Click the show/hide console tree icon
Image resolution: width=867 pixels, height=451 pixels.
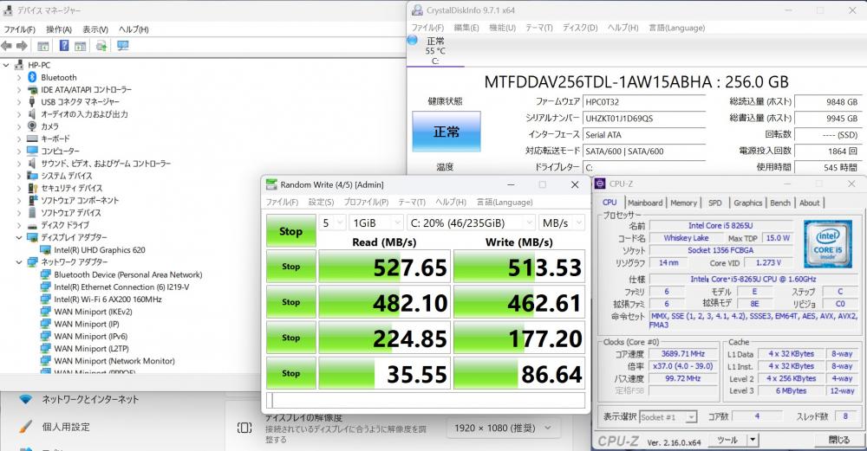pos(42,46)
